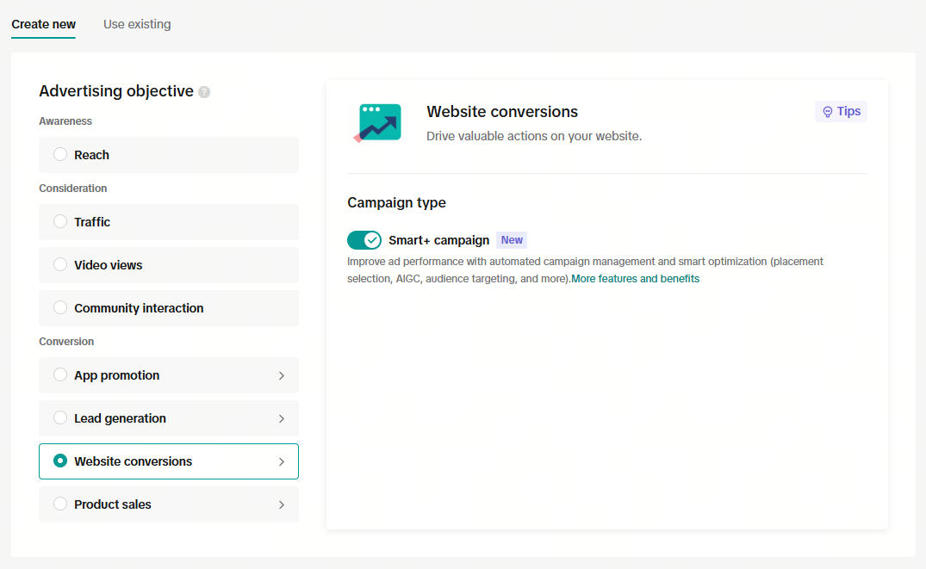Viewport: 926px width, 569px height.
Task: Click the Website conversions illustration icon
Action: pos(377,123)
